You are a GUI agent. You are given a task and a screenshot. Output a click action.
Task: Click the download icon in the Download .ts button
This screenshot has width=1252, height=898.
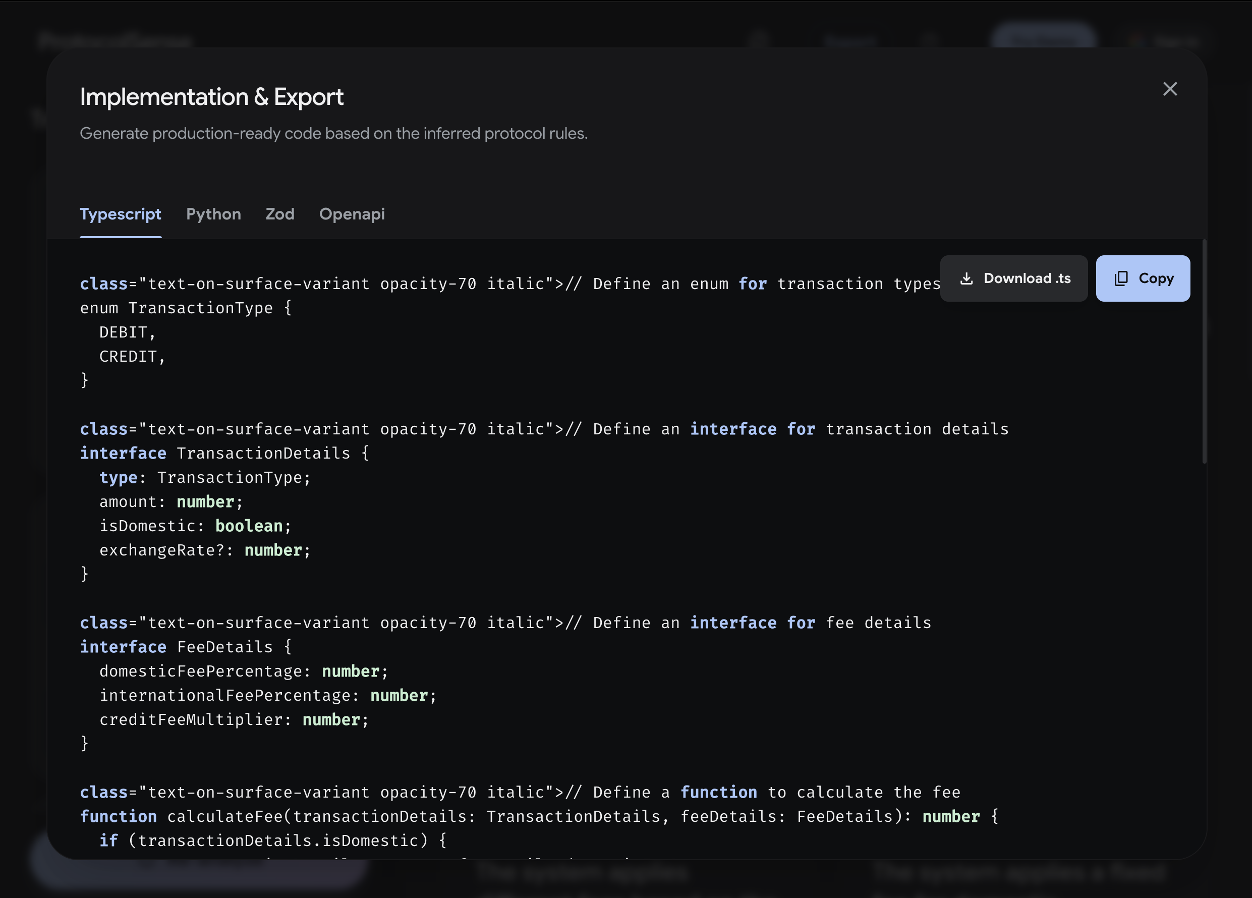[x=967, y=278]
